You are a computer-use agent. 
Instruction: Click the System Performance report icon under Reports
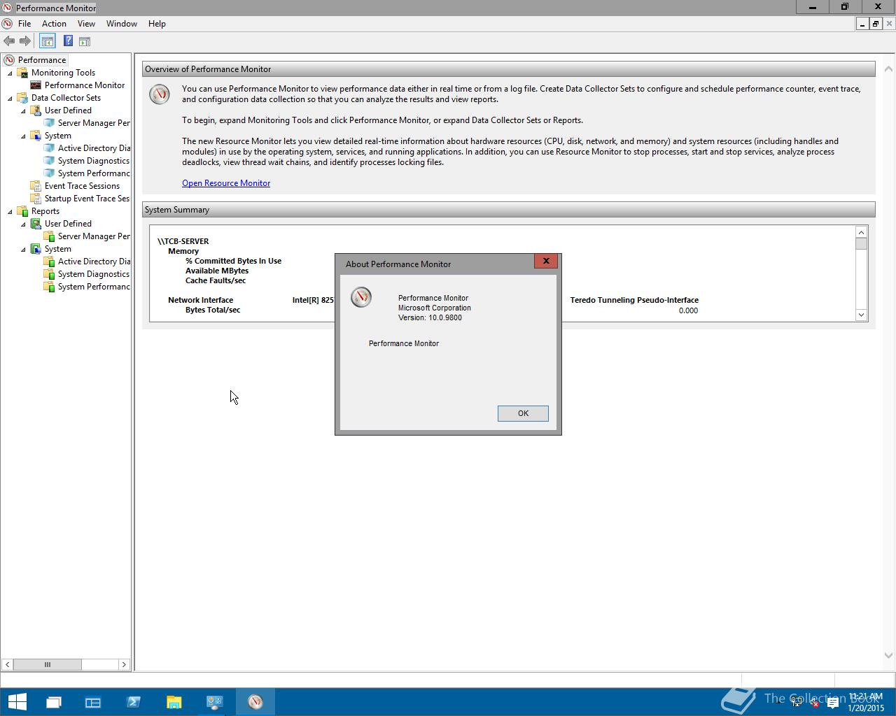pos(49,287)
